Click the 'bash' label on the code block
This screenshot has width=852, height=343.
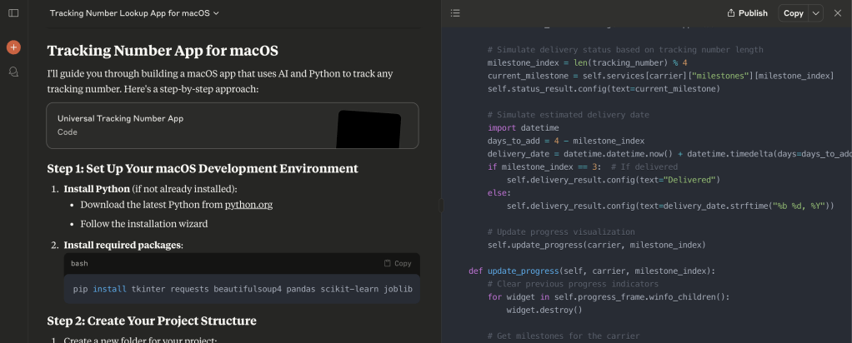tap(79, 263)
